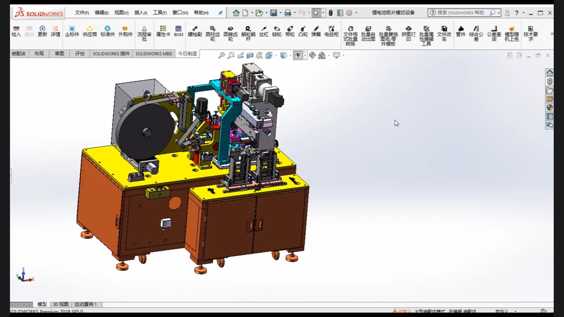Open the Appearances color wheel task pane tab
This screenshot has height=317, width=564.
(x=550, y=108)
